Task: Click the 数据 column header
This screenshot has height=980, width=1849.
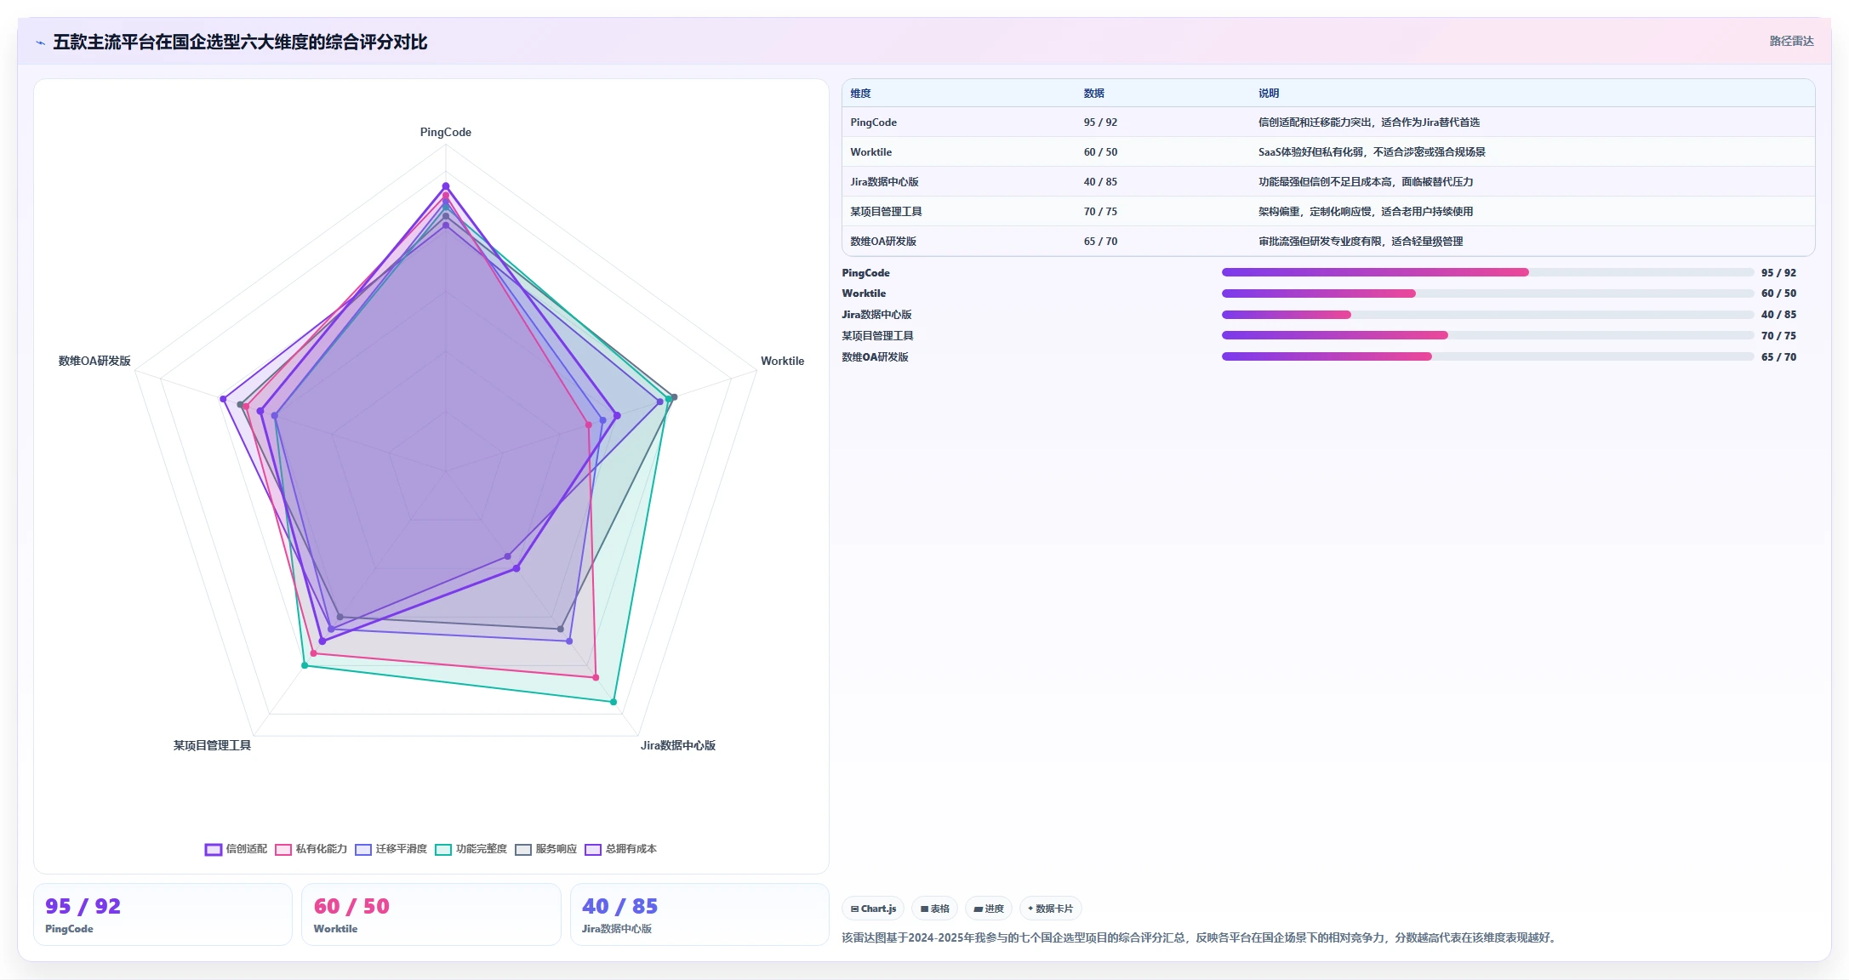Action: 1093,94
